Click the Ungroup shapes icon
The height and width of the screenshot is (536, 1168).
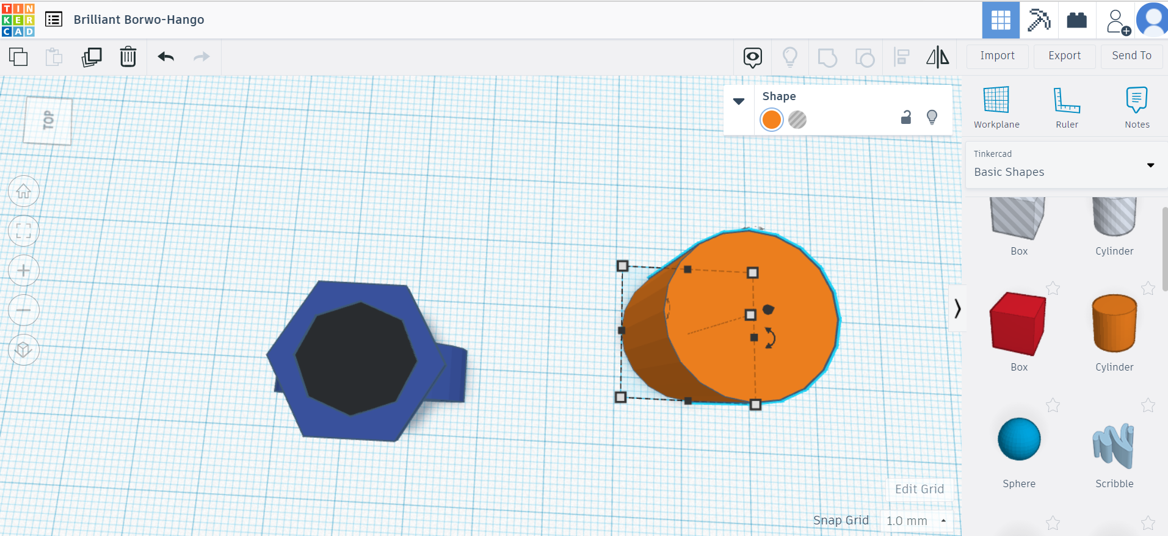click(865, 57)
